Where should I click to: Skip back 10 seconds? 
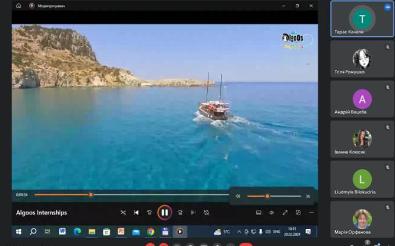[150, 213]
